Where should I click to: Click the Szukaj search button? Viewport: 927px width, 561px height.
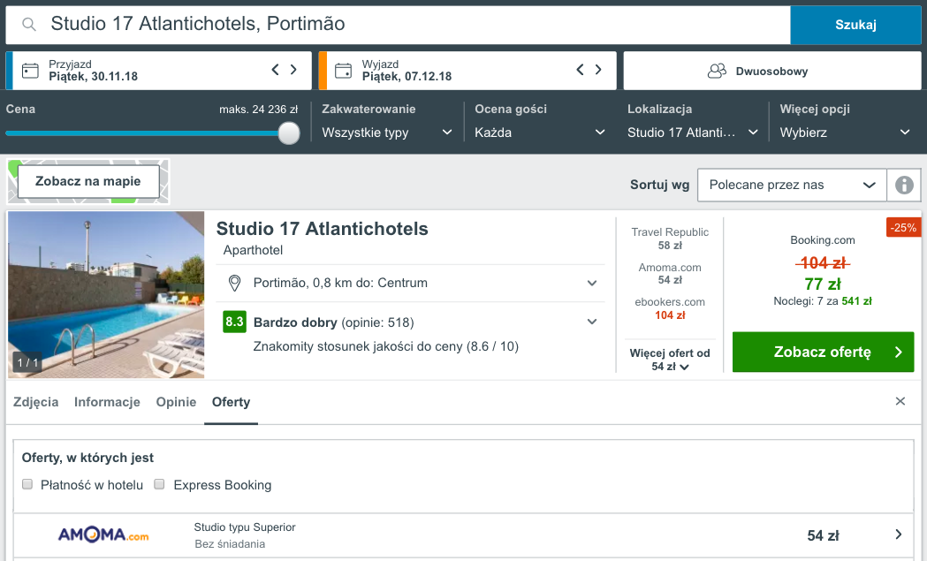(x=855, y=25)
